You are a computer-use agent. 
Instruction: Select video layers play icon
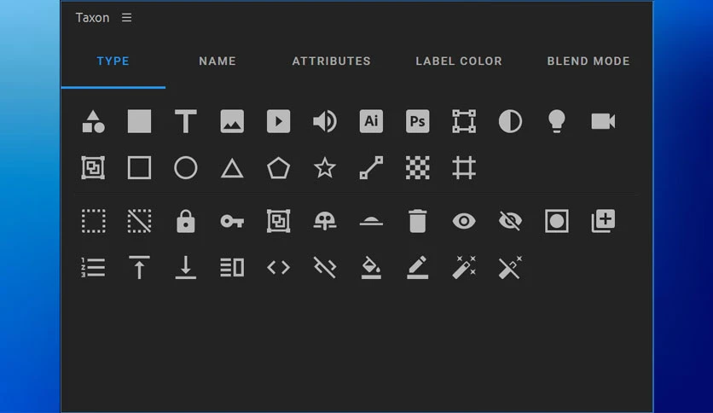[x=278, y=121]
